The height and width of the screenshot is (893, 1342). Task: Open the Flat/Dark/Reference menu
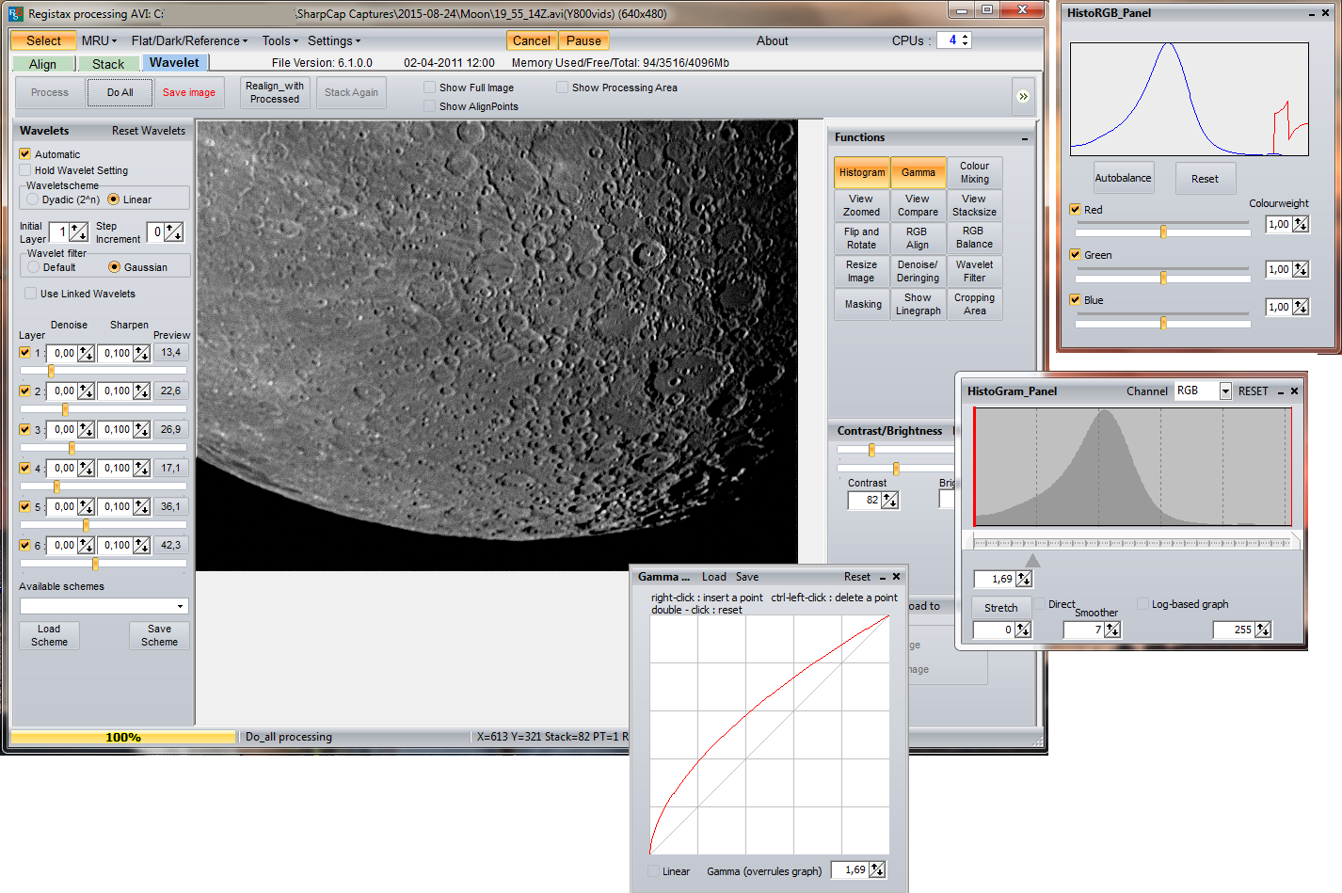(189, 40)
